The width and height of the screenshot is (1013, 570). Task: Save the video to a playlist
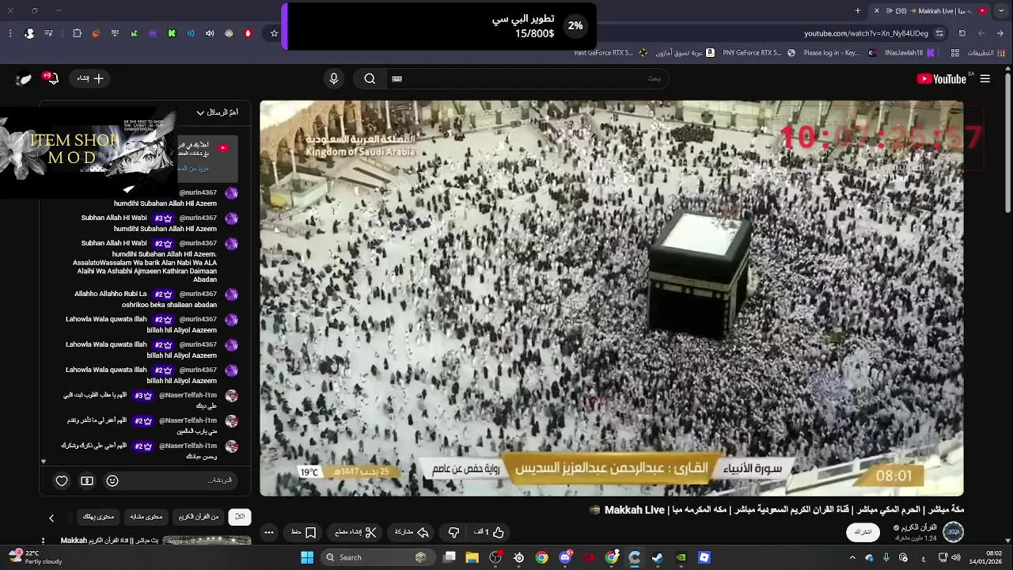304,532
